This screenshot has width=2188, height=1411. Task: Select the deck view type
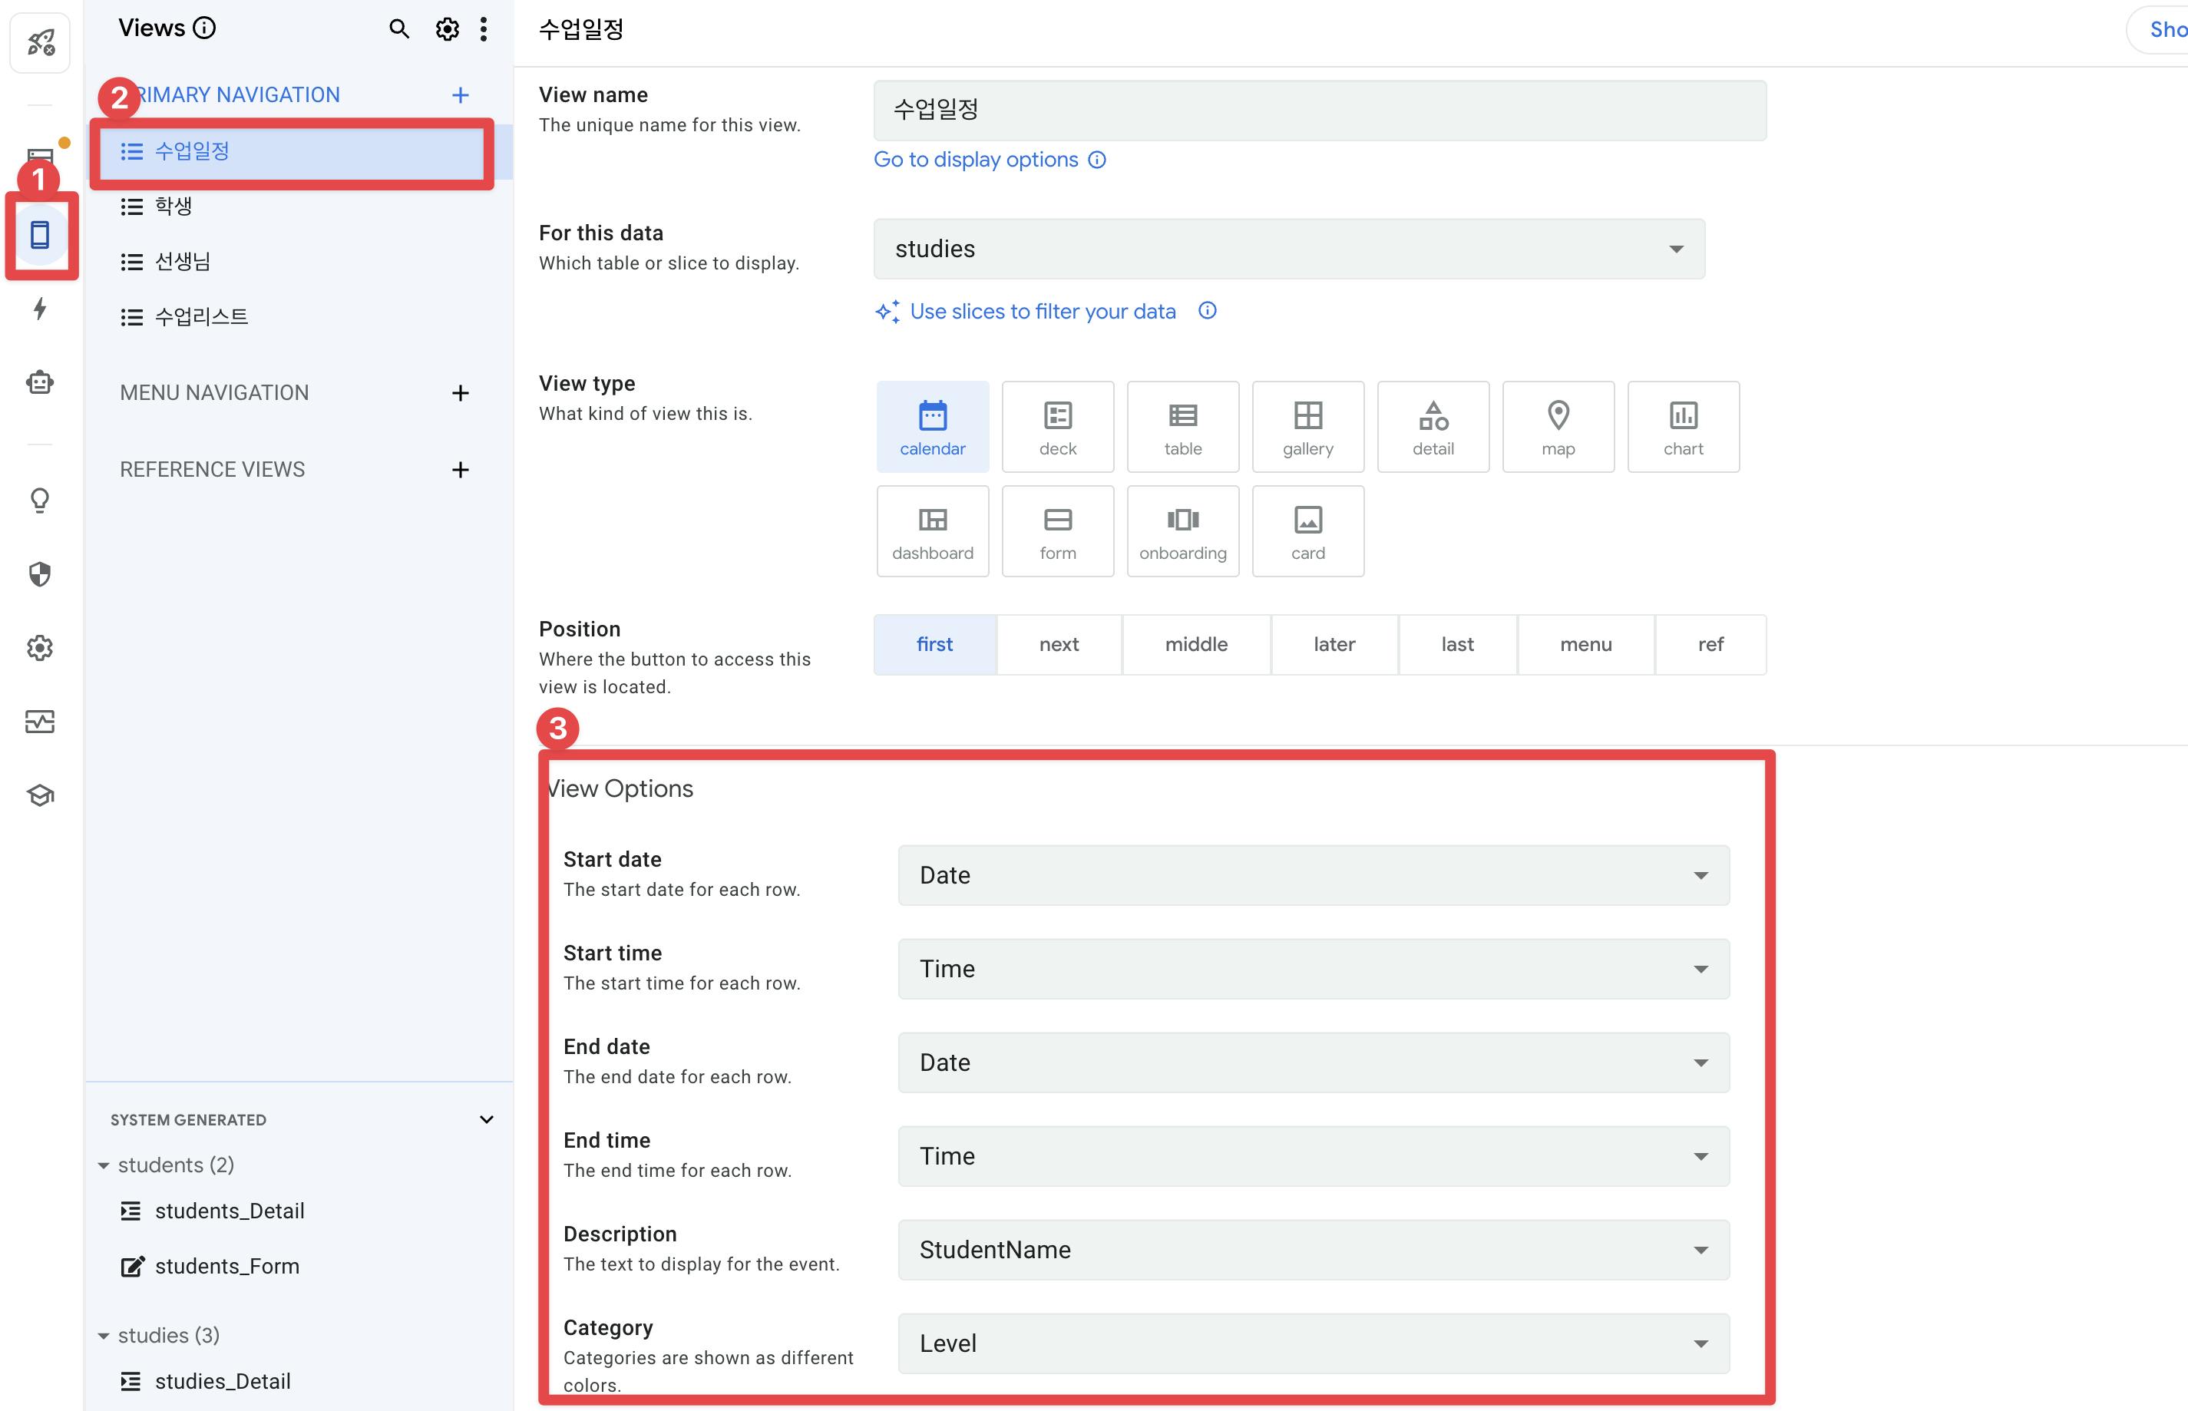(1057, 427)
